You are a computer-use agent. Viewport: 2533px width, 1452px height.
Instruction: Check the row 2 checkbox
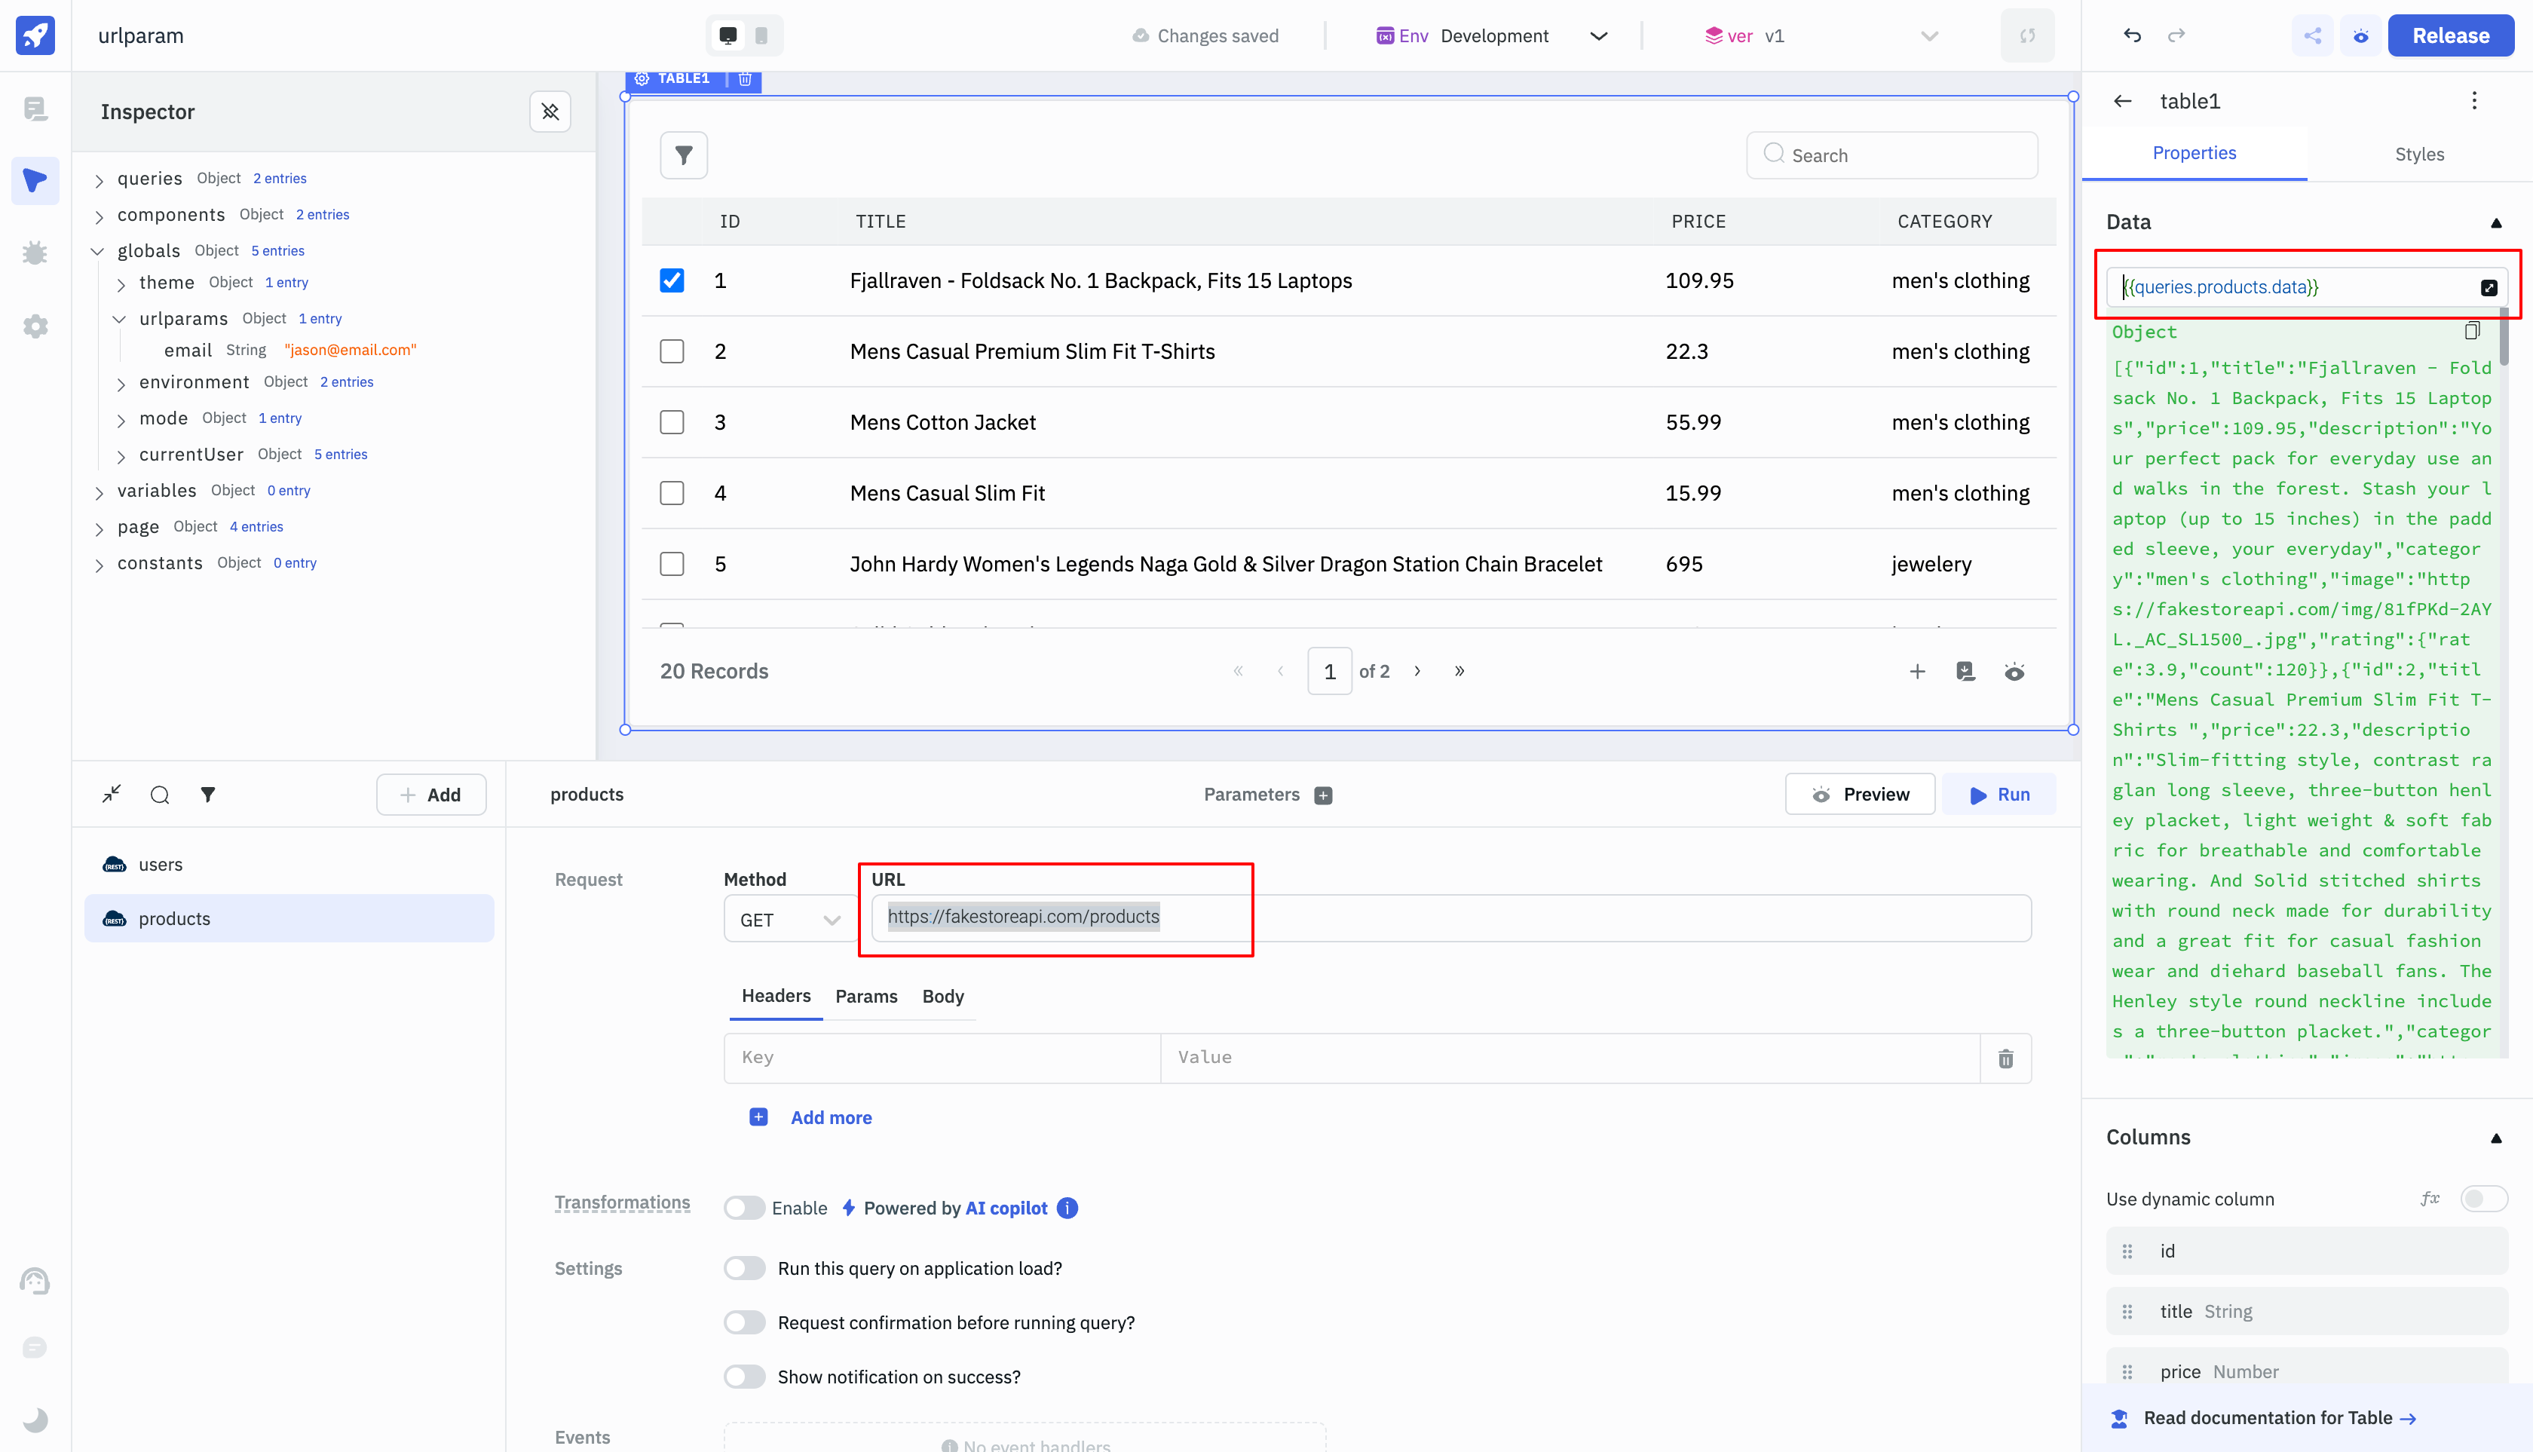[671, 351]
